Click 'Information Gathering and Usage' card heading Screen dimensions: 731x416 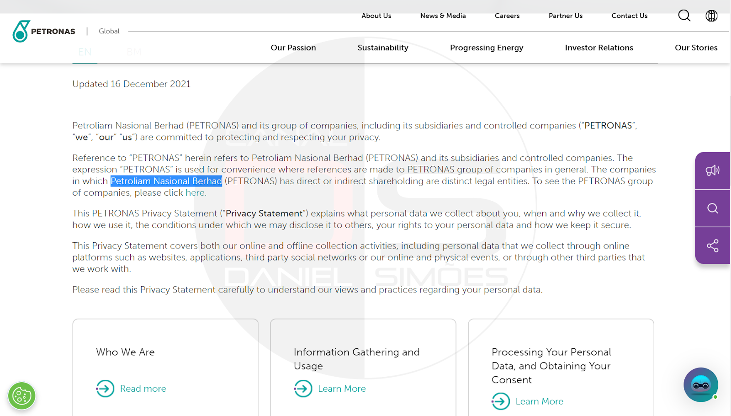(x=356, y=359)
